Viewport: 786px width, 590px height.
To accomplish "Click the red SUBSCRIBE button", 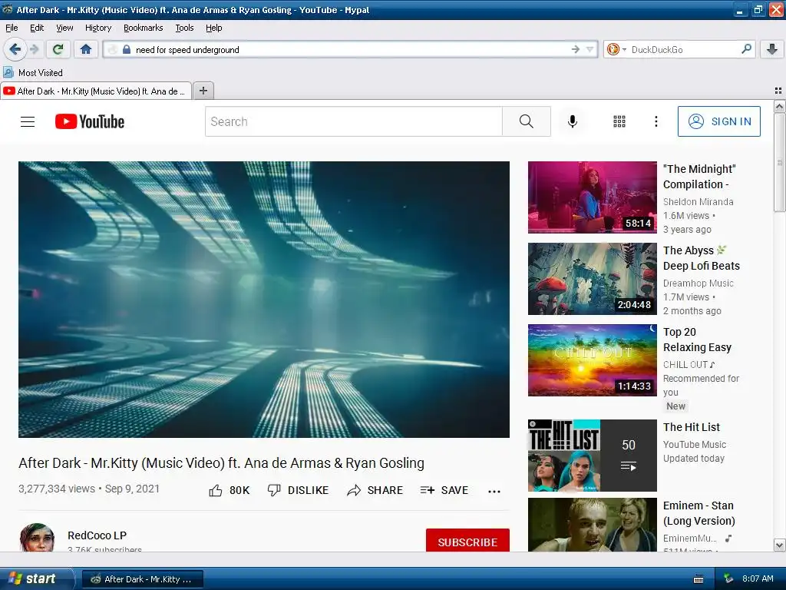I will [467, 542].
